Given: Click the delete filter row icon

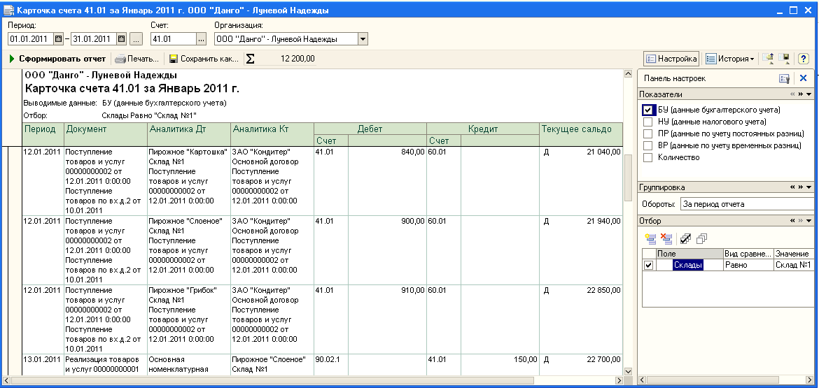Looking at the screenshot, I should coord(666,238).
